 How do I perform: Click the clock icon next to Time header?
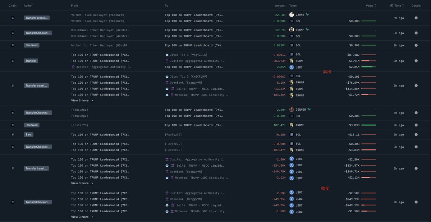pos(391,6)
